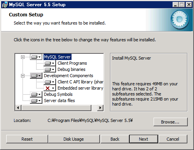Open Disk Usage information

pos(73,139)
